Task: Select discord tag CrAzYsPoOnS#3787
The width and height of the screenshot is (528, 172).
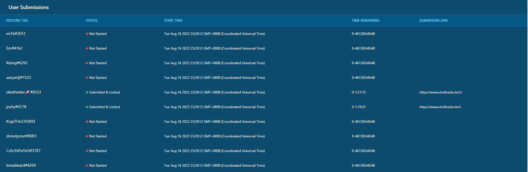Action: 23,151
